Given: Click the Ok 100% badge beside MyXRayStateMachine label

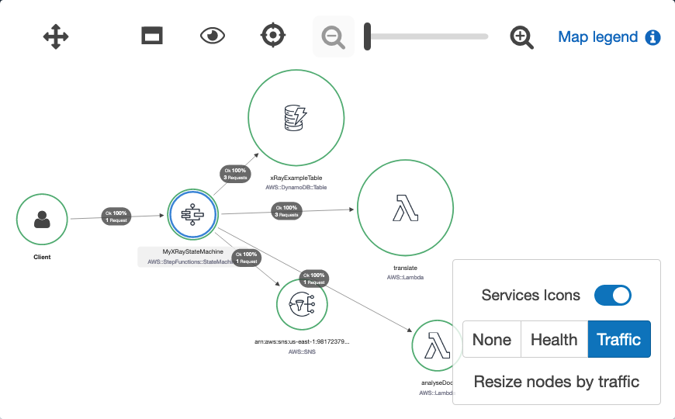Looking at the screenshot, I should click(x=246, y=258).
